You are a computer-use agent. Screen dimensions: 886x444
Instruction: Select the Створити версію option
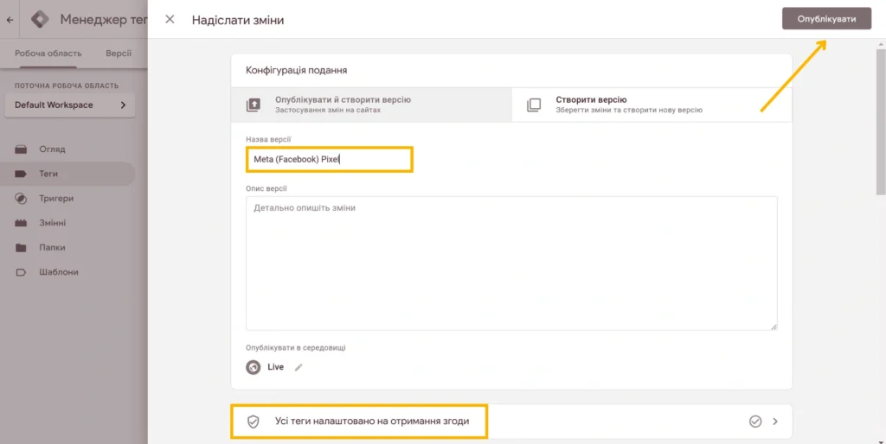coord(652,105)
